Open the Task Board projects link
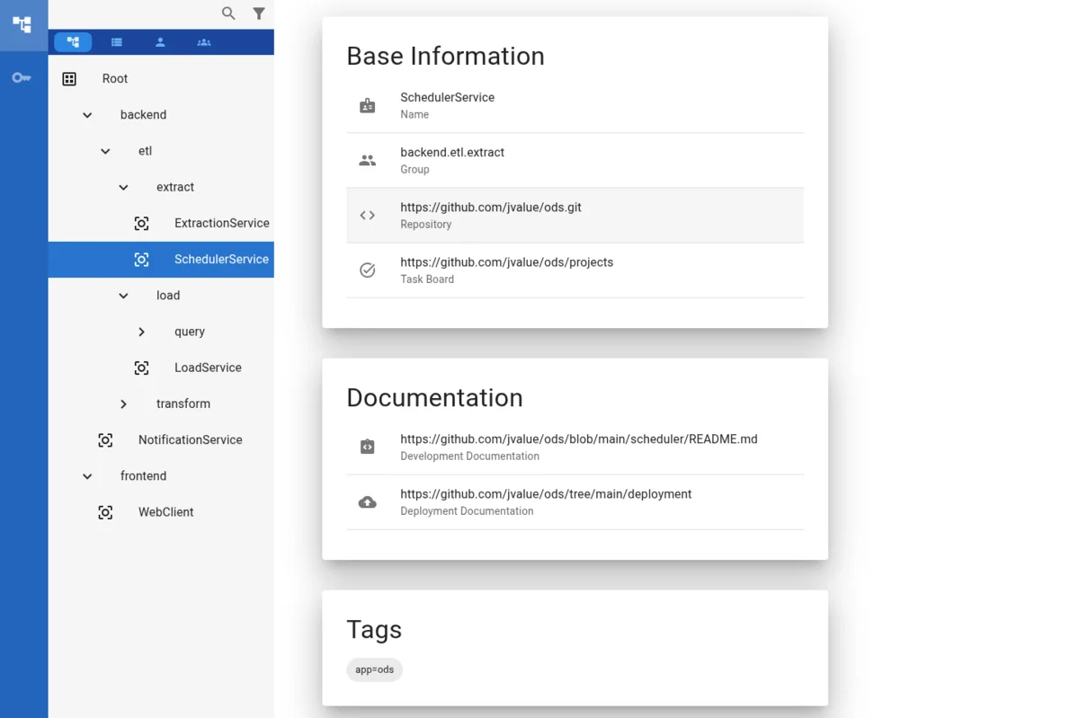This screenshot has width=1079, height=718. pos(507,261)
